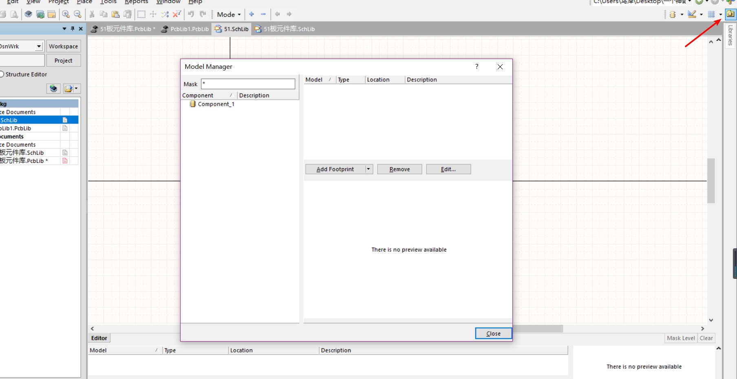Click the pin icon on the Projects panel
737x379 pixels.
coord(73,28)
